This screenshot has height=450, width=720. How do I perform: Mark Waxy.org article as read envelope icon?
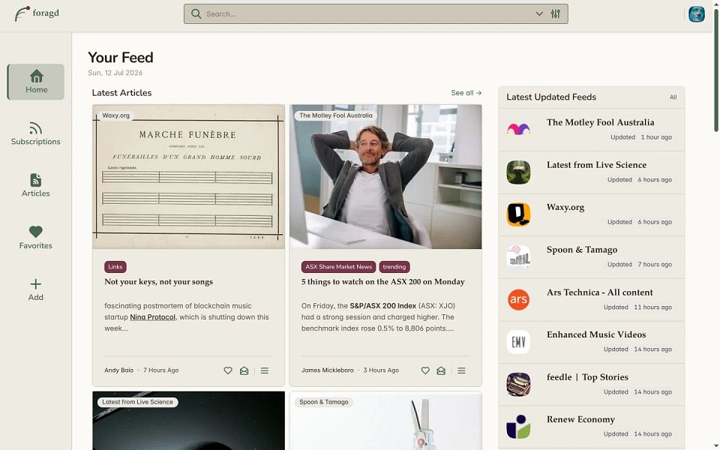[244, 370]
